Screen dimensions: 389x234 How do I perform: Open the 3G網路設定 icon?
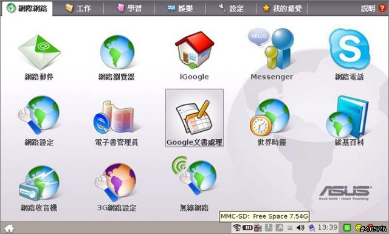pyautogui.click(x=117, y=187)
